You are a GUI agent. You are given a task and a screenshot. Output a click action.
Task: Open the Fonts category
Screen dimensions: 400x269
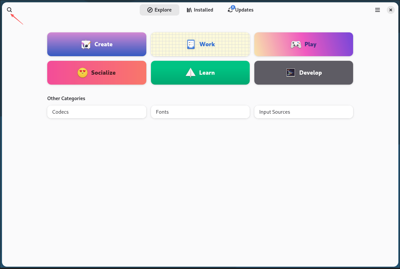pos(200,112)
